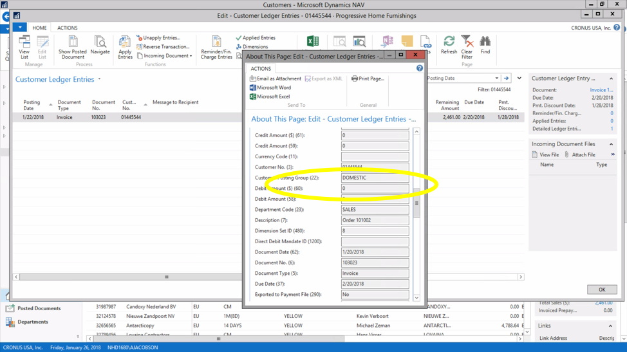The image size is (627, 352).
Task: Click the Document Type column header
Action: (x=69, y=105)
